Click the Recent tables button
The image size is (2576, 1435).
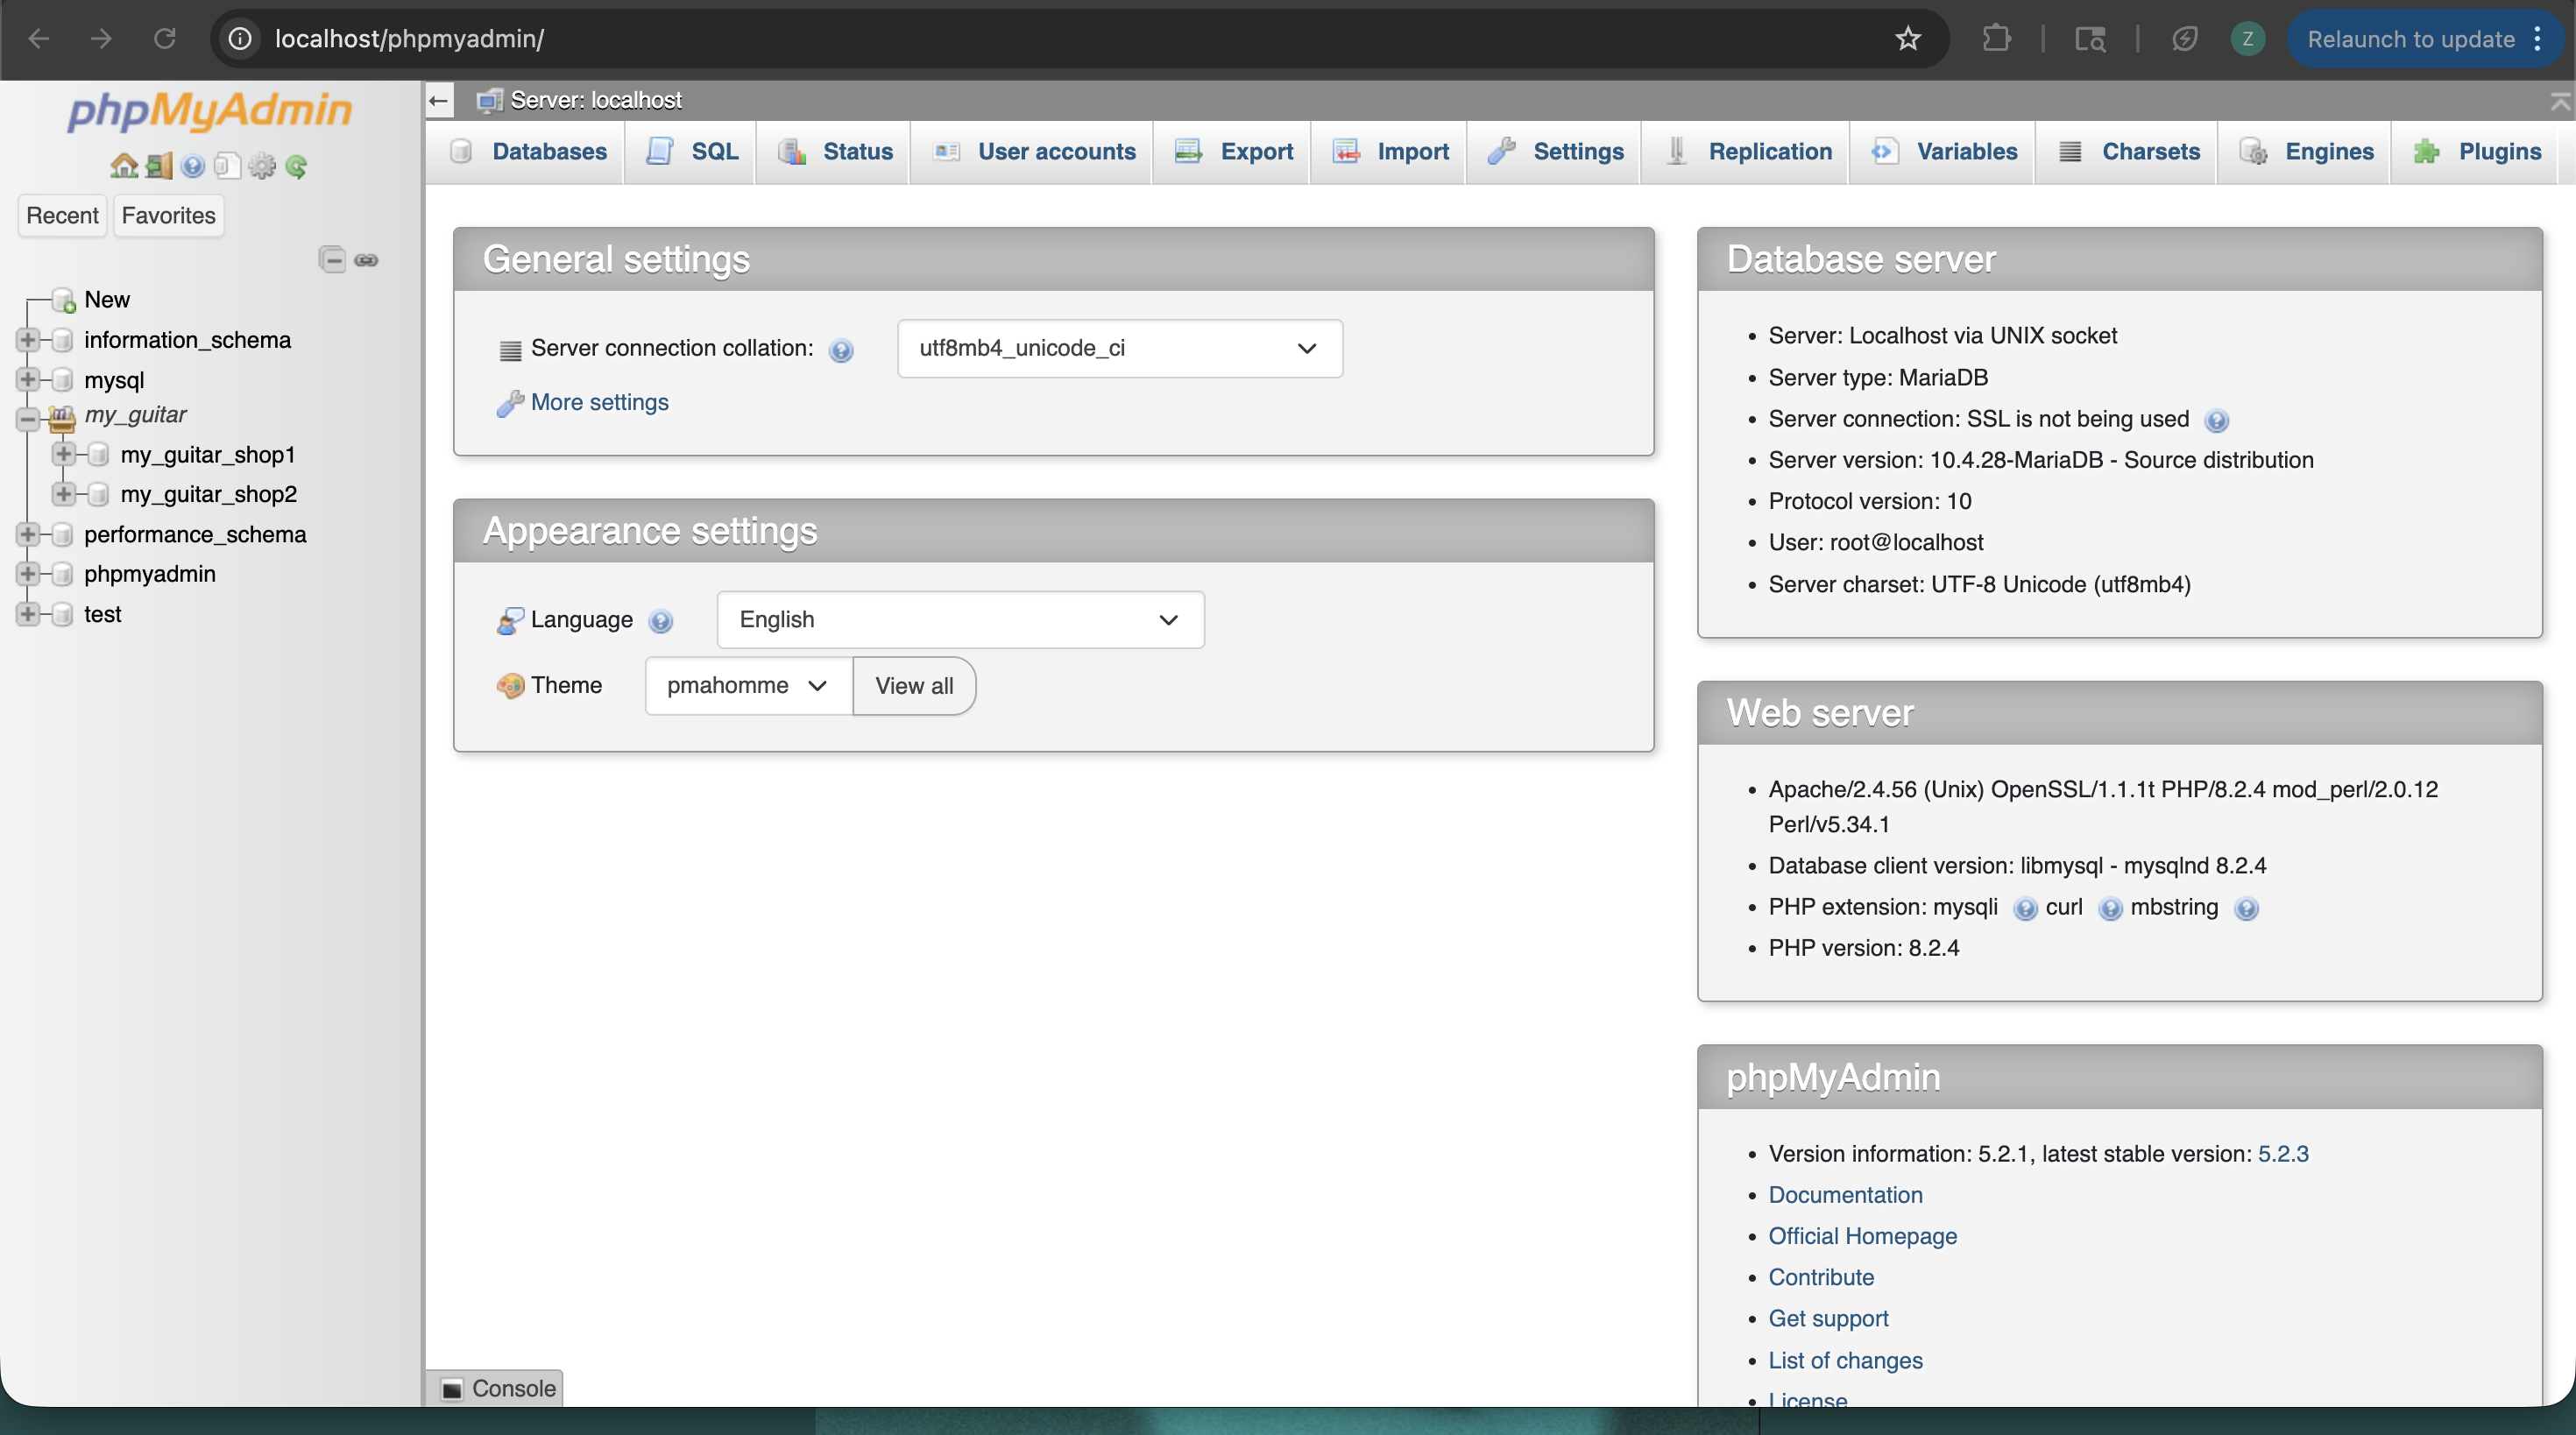coord(62,216)
